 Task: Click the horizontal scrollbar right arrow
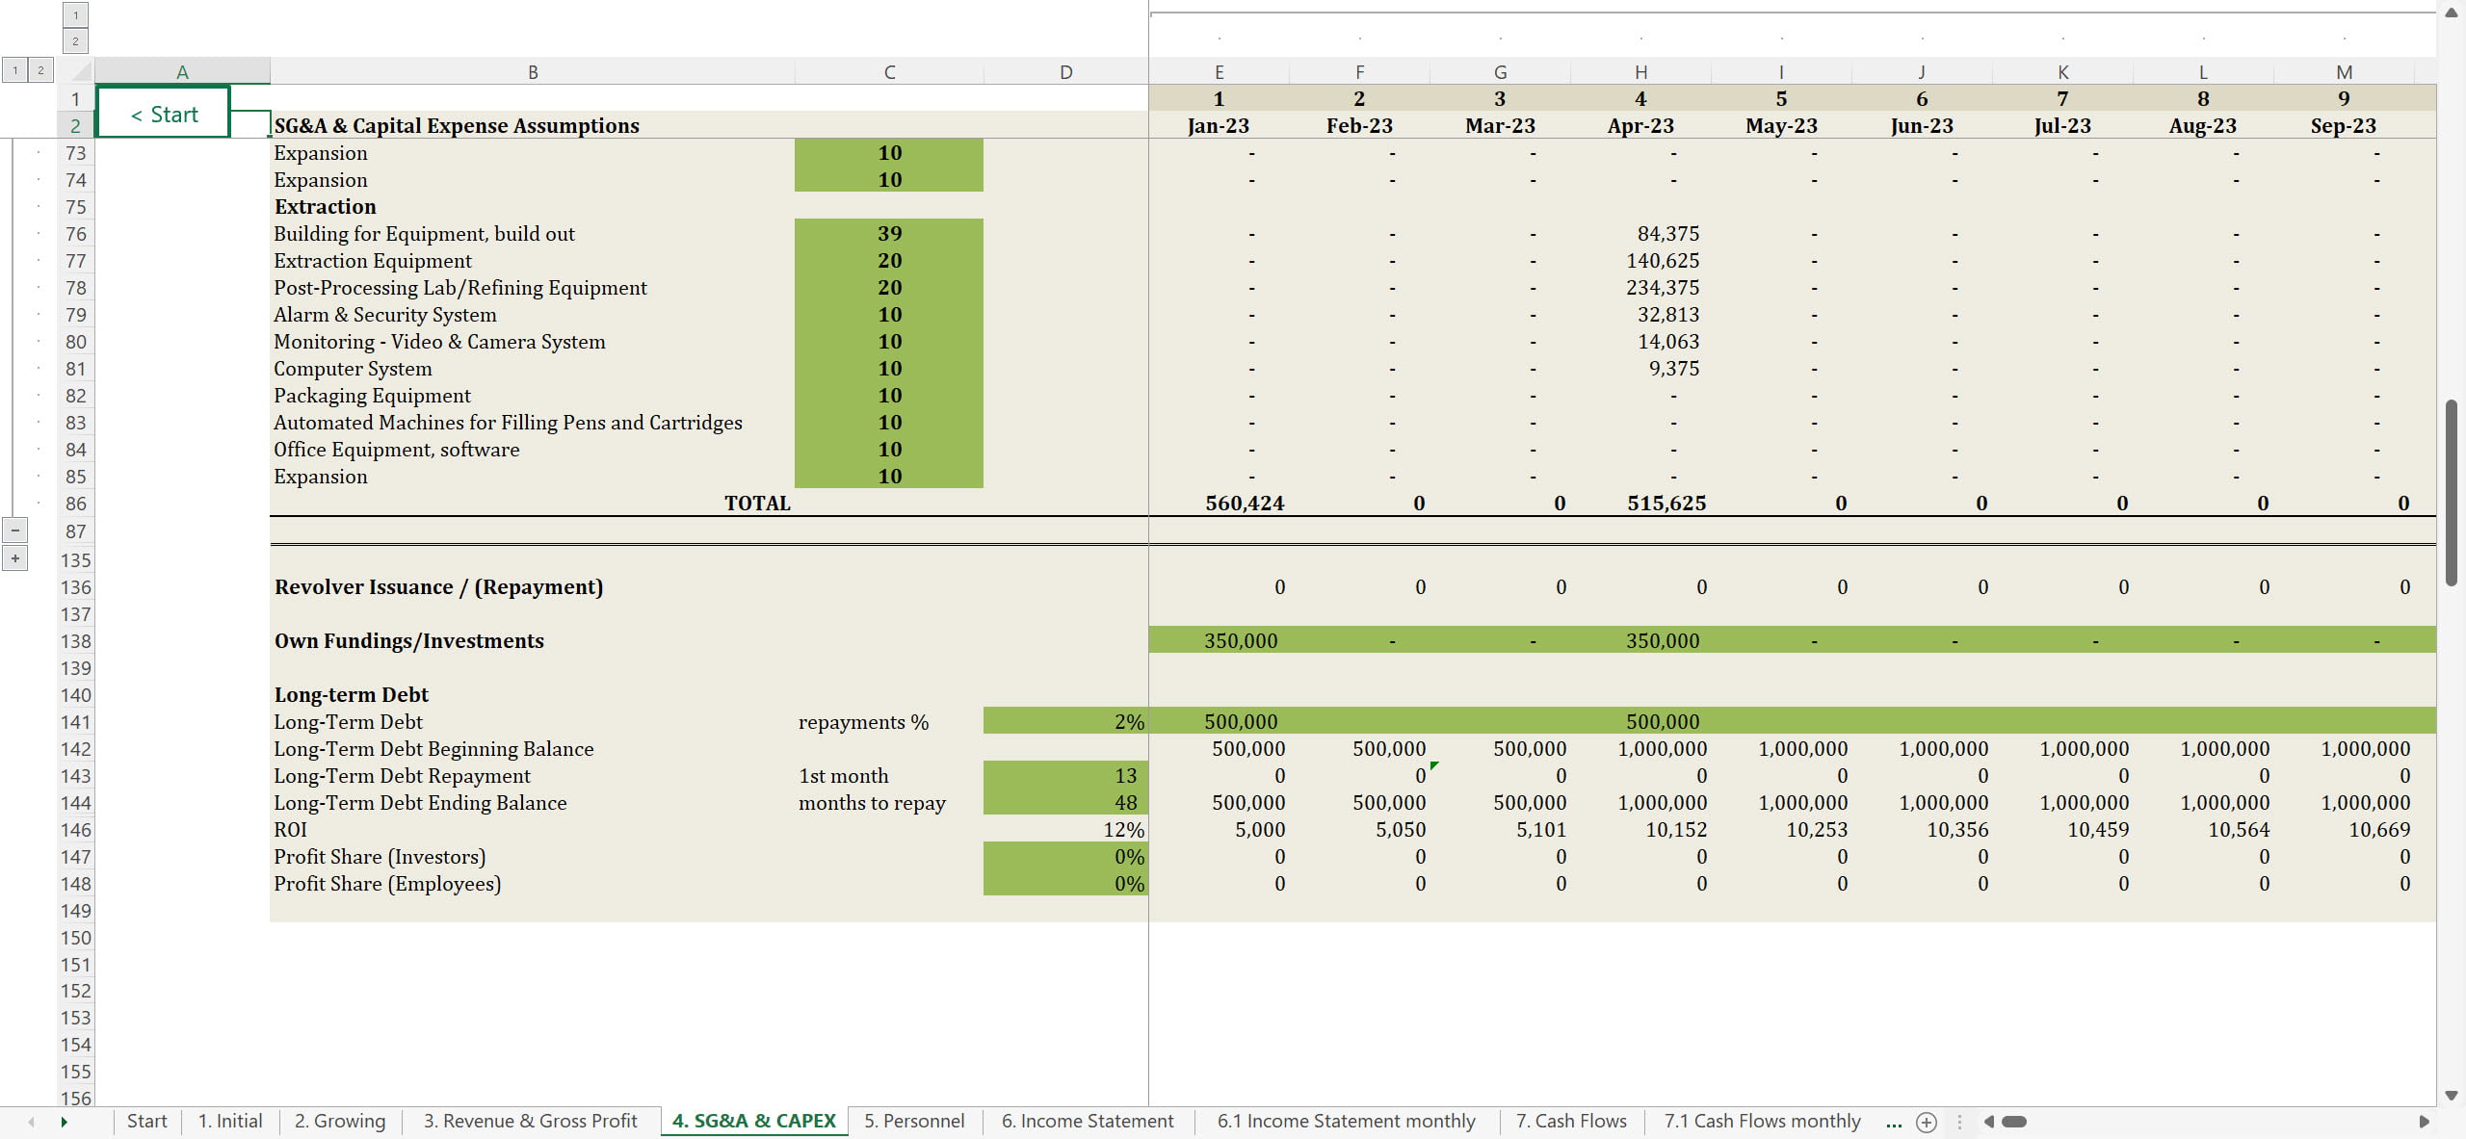click(2424, 1122)
